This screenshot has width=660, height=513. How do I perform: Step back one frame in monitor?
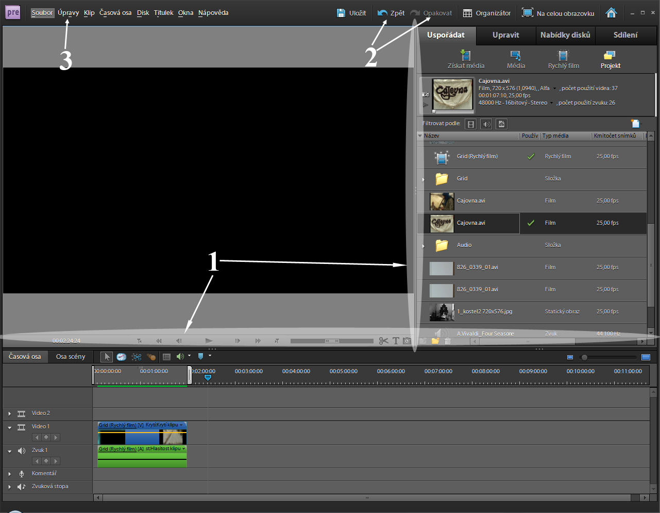click(179, 341)
